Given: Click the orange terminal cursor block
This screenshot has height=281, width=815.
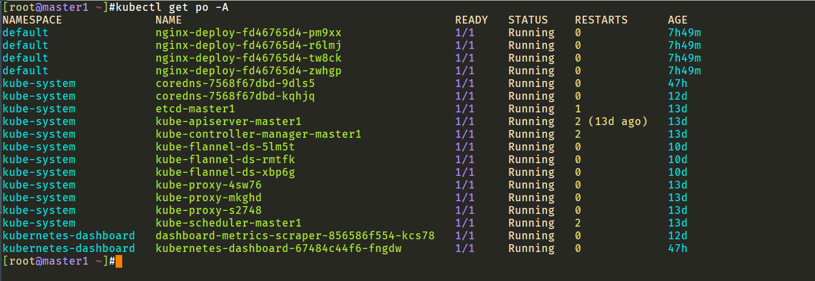Looking at the screenshot, I should click(119, 261).
